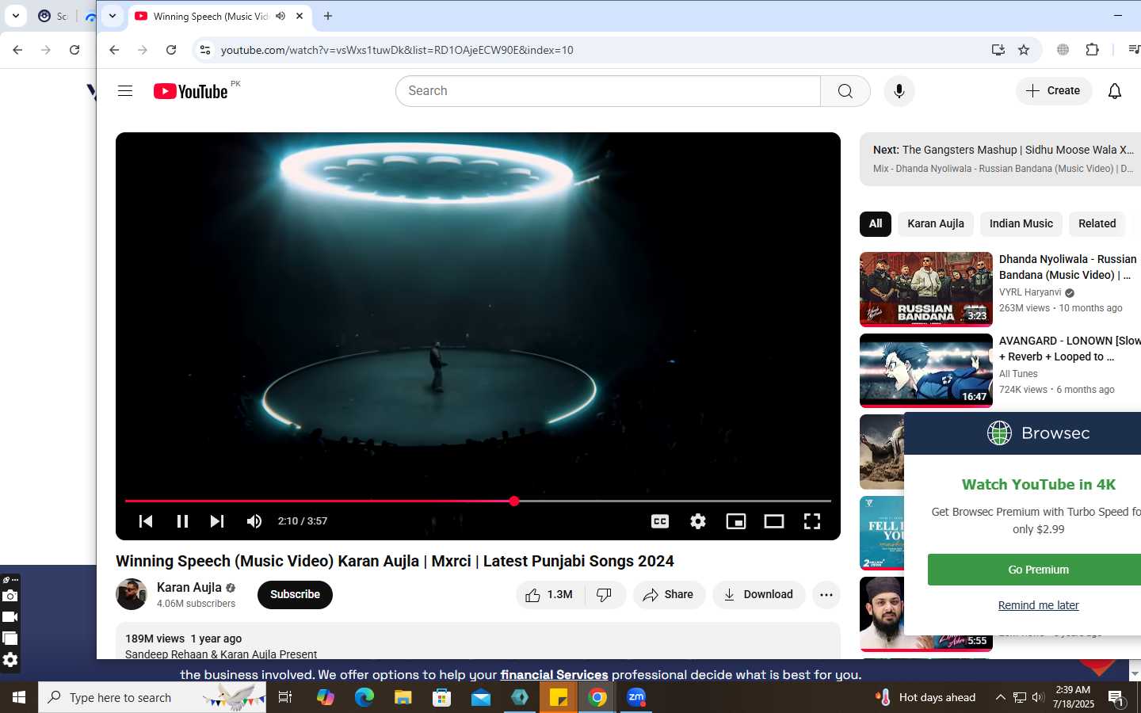Open the YouTube guide hamburger menu
The width and height of the screenshot is (1141, 713).
coord(125,91)
